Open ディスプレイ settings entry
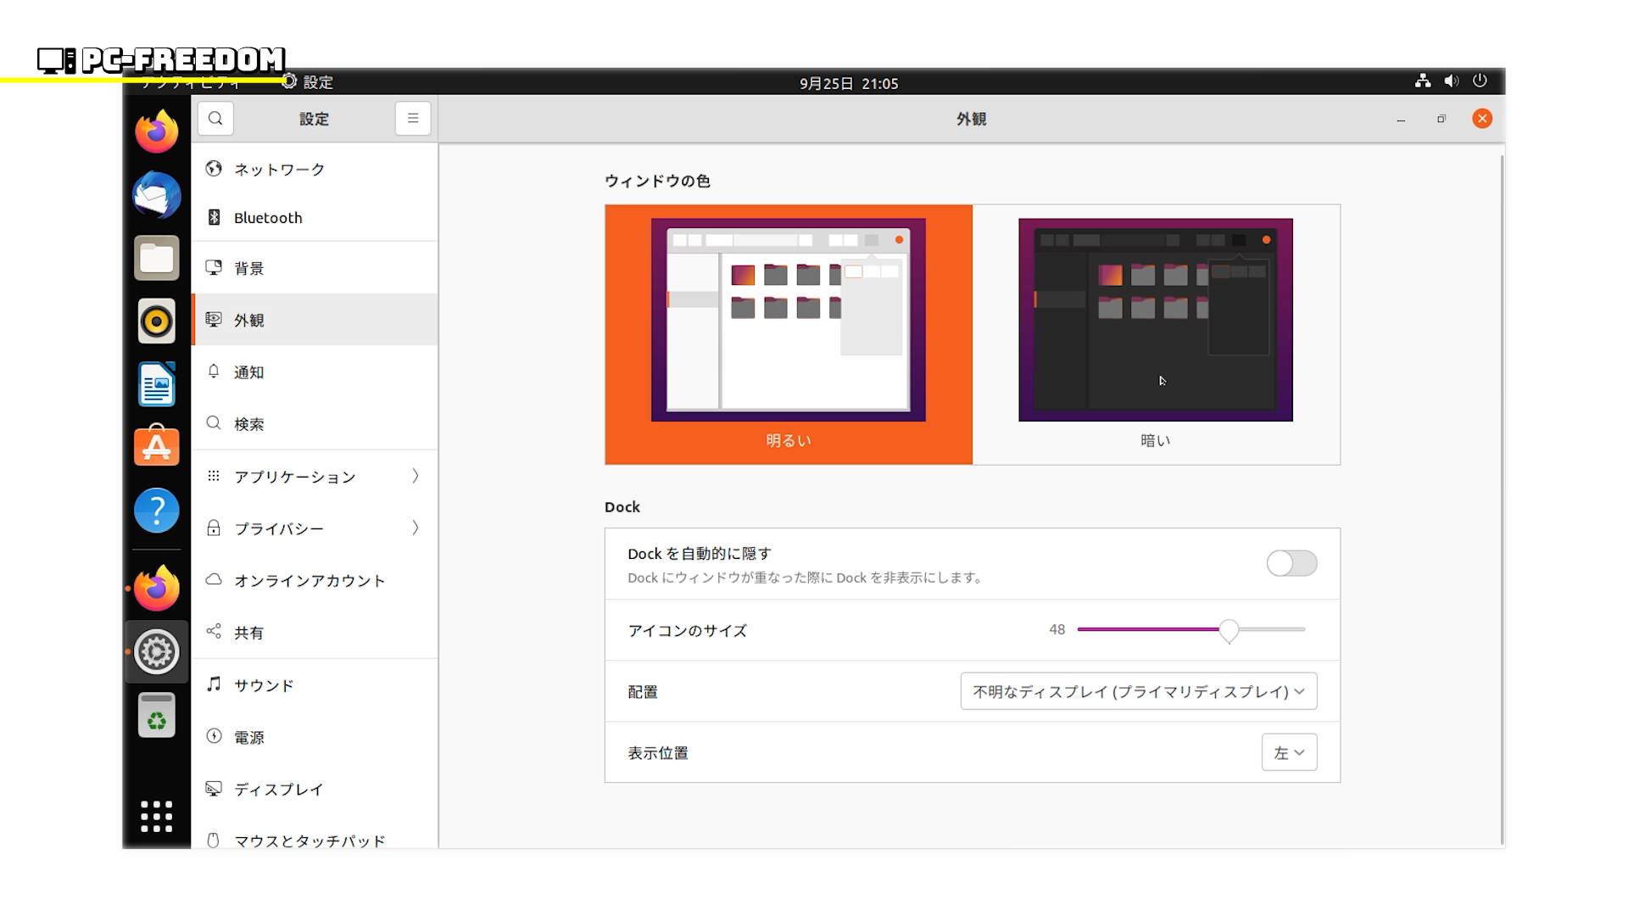 point(279,790)
